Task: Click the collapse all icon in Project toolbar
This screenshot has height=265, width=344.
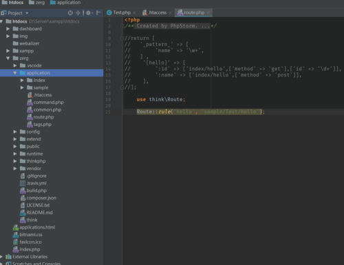Action: click(x=78, y=13)
